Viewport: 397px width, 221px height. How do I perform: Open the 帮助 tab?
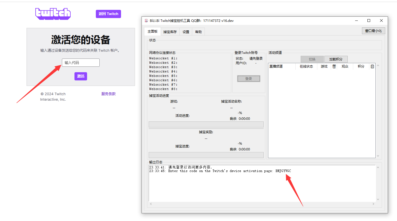click(198, 31)
